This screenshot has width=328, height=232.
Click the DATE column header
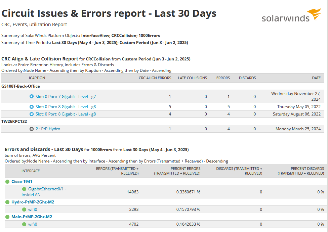pos(316,78)
